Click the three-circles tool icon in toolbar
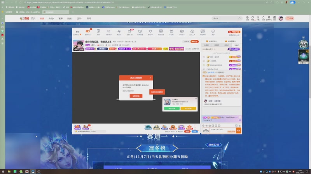The image size is (311, 174). 192,31
